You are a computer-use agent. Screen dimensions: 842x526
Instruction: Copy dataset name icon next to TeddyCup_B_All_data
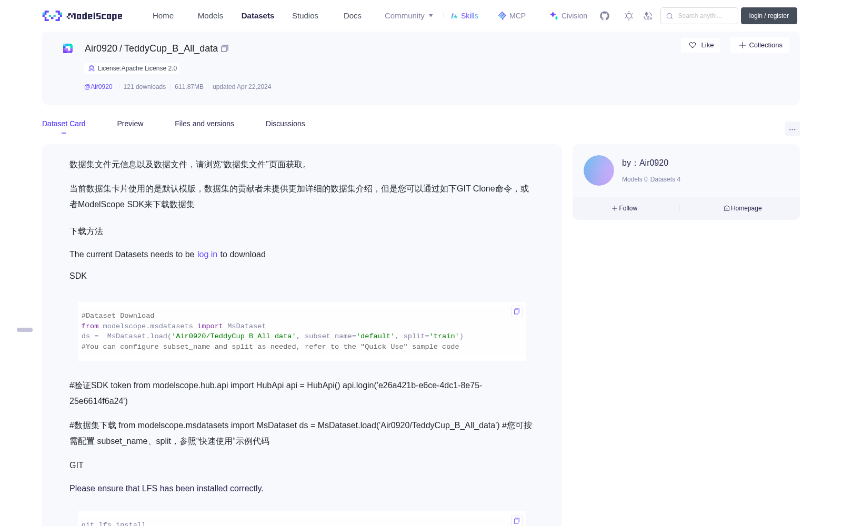tap(225, 48)
